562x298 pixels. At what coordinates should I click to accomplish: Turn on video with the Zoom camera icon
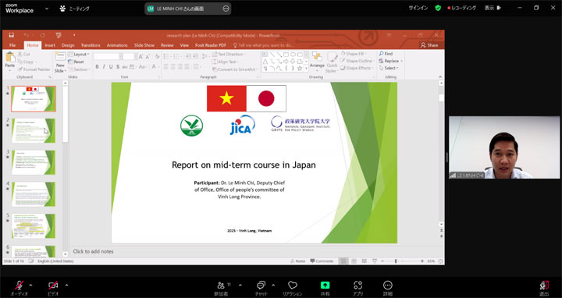[x=53, y=286]
